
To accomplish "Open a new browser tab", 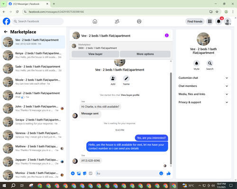I will pos(54,4).
